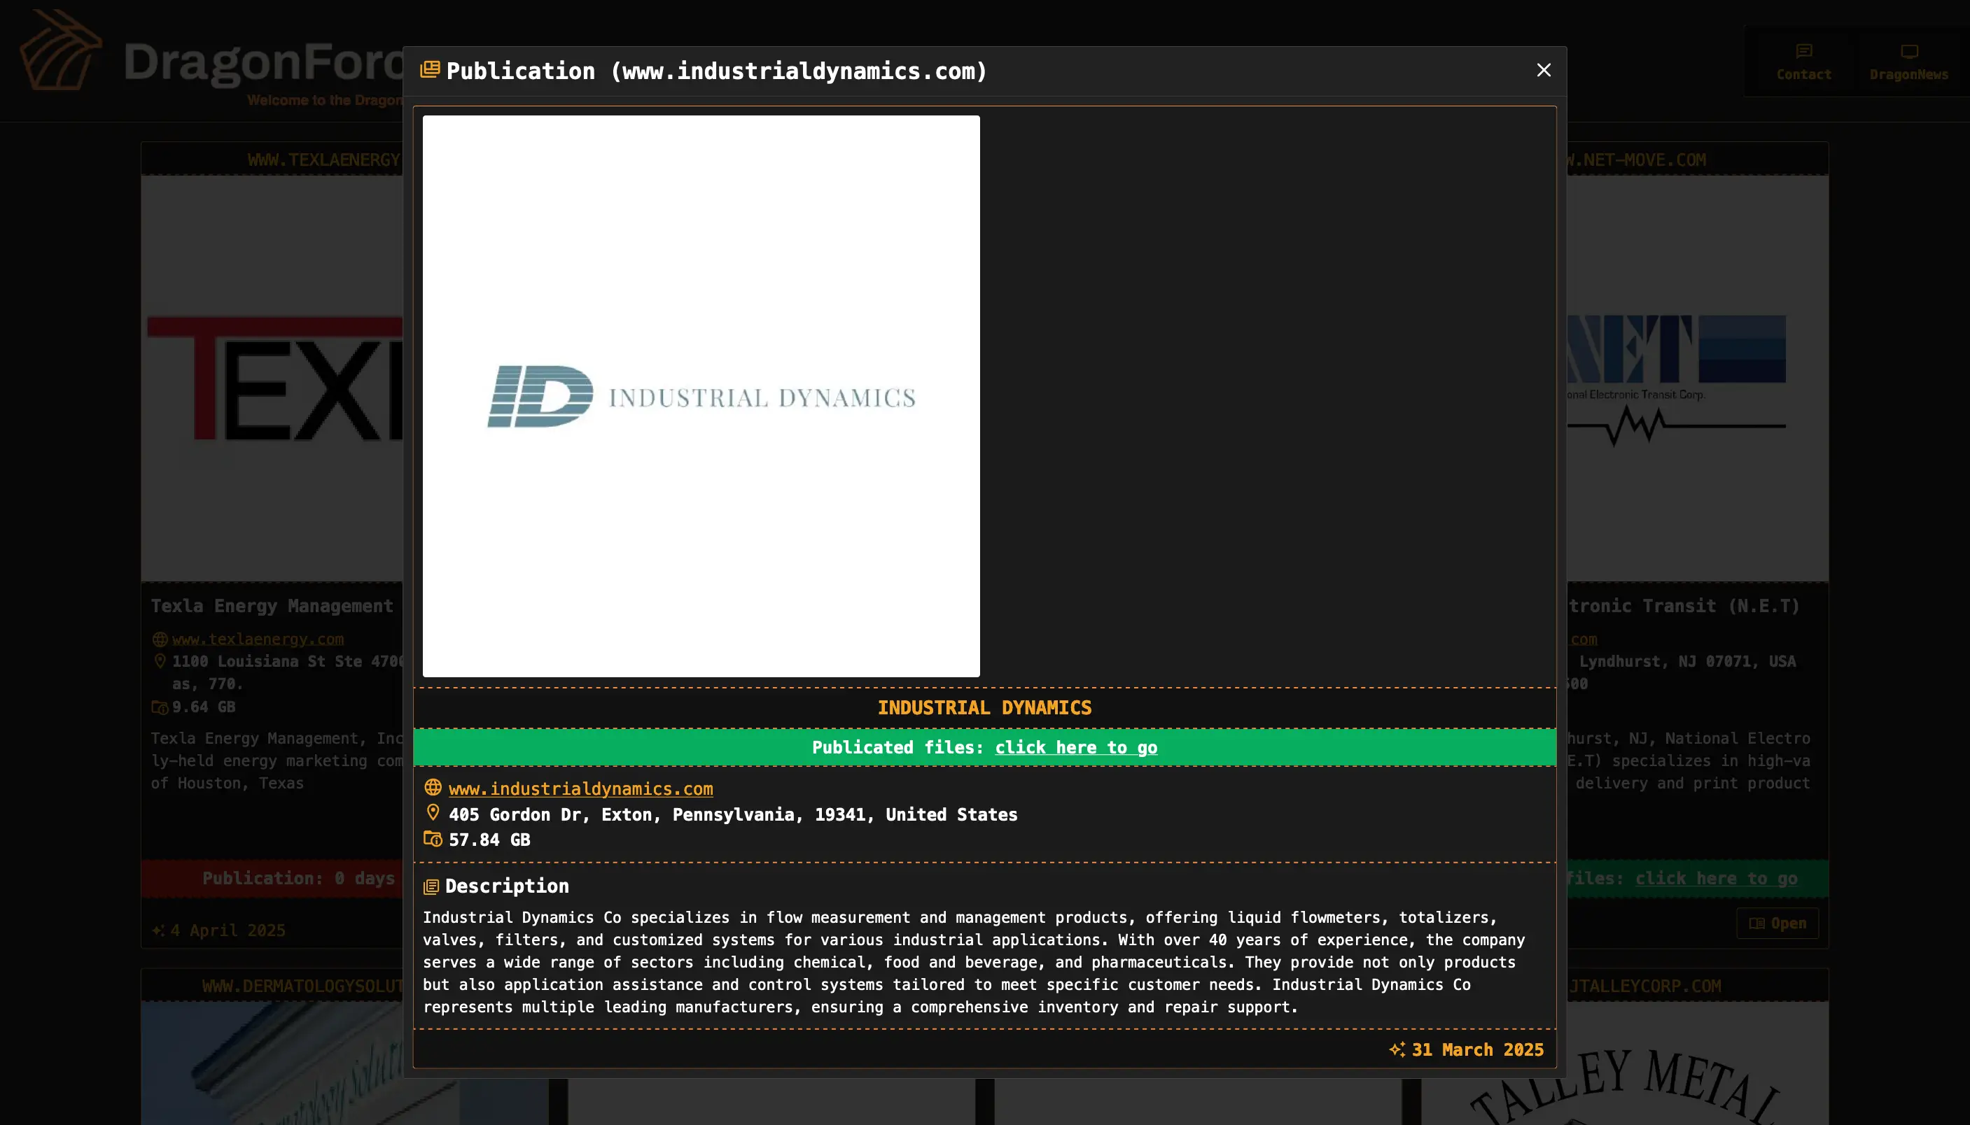Viewport: 1970px width, 1125px height.
Task: Click the location pin icon by Exton address
Action: tap(433, 813)
